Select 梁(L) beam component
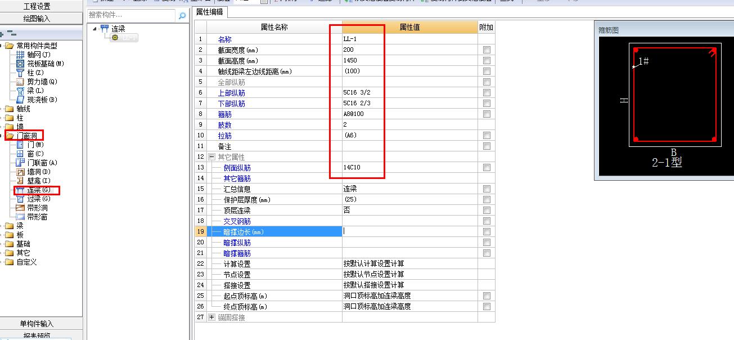This screenshot has width=734, height=340. pos(30,91)
